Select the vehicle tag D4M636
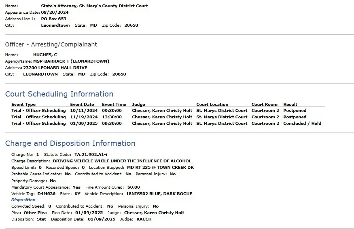 tap(46, 193)
